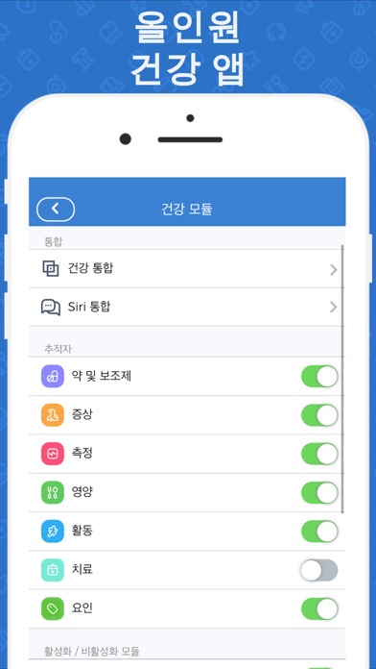Enable the 치료 toggle switch
Image resolution: width=376 pixels, height=669 pixels.
[x=319, y=570]
